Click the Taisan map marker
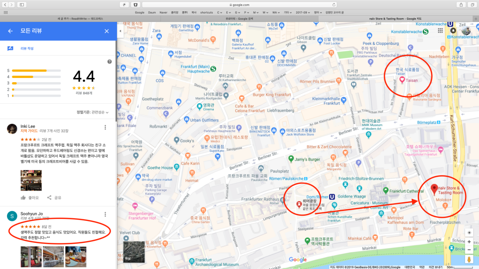The image size is (479, 269). [x=402, y=80]
